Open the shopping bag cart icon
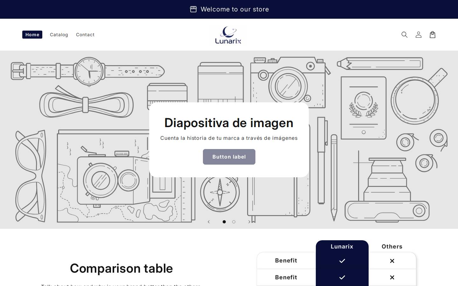The width and height of the screenshot is (458, 286). pos(432,35)
